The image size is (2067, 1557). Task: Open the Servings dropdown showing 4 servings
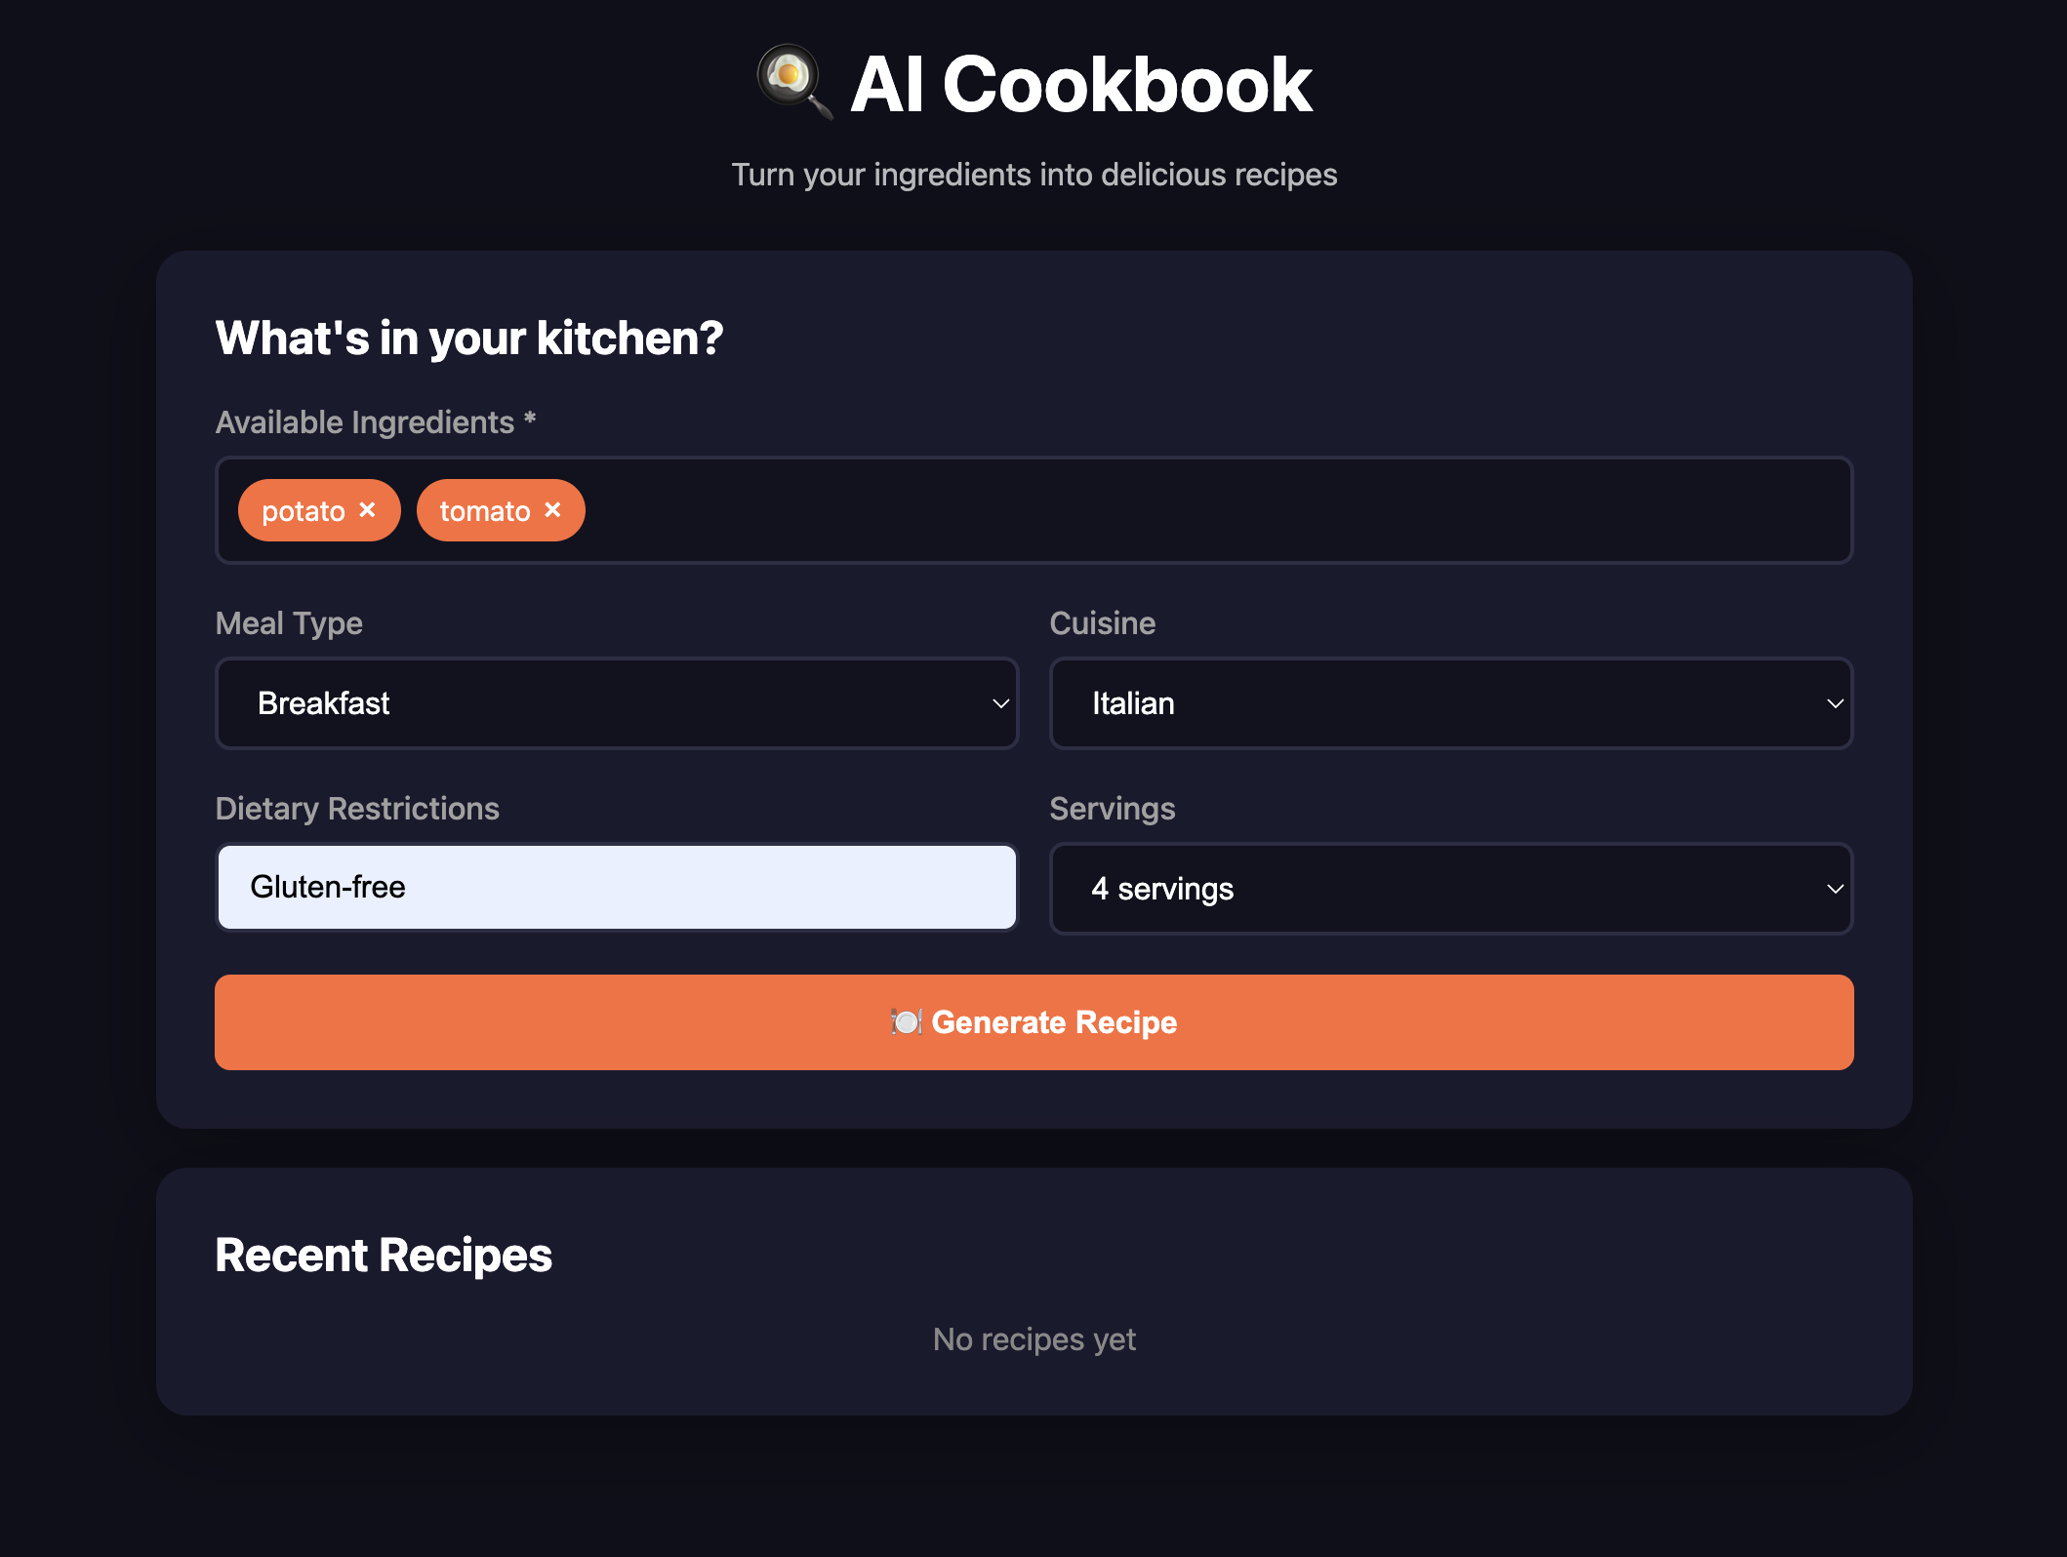pyautogui.click(x=1451, y=889)
